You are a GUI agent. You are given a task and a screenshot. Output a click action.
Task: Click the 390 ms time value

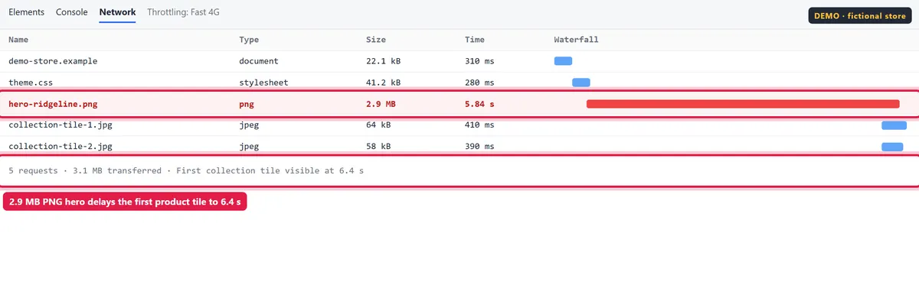coord(479,146)
